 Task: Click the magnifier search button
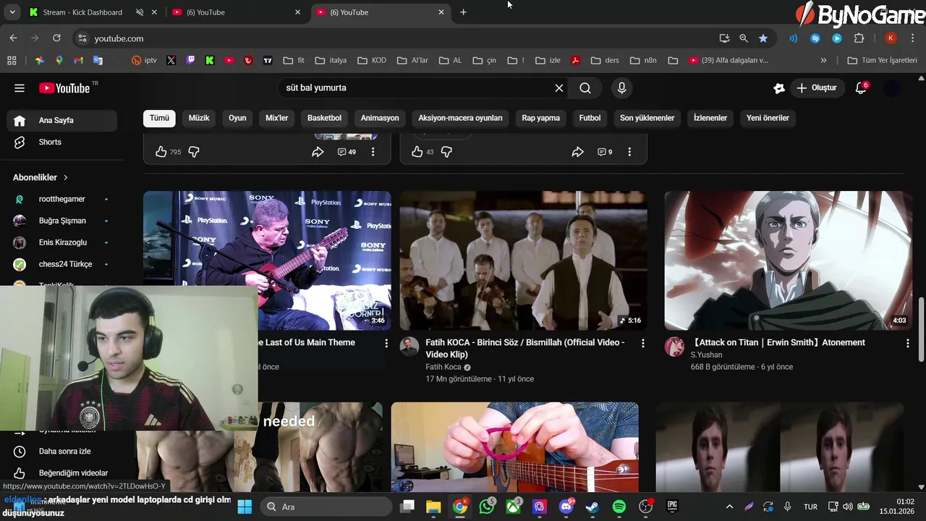pos(585,88)
